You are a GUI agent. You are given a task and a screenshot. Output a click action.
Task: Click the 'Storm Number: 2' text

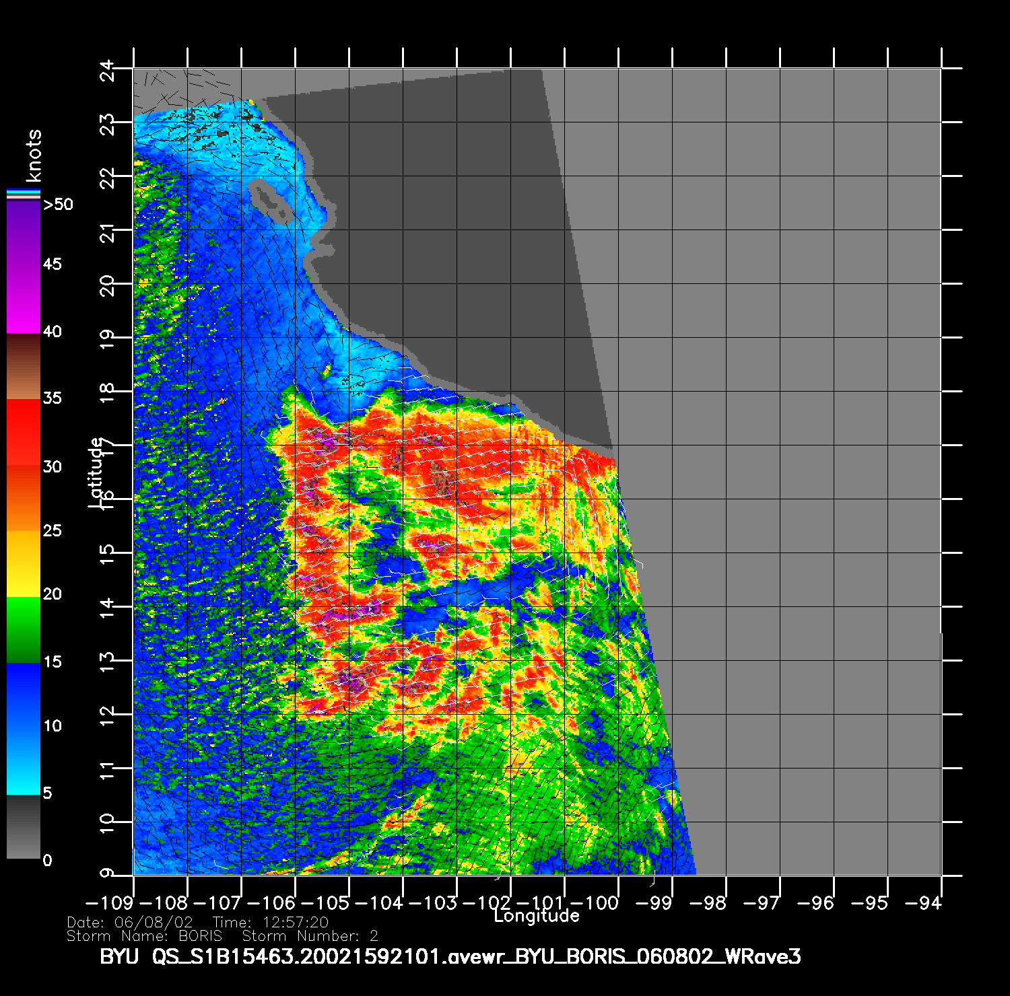310,936
